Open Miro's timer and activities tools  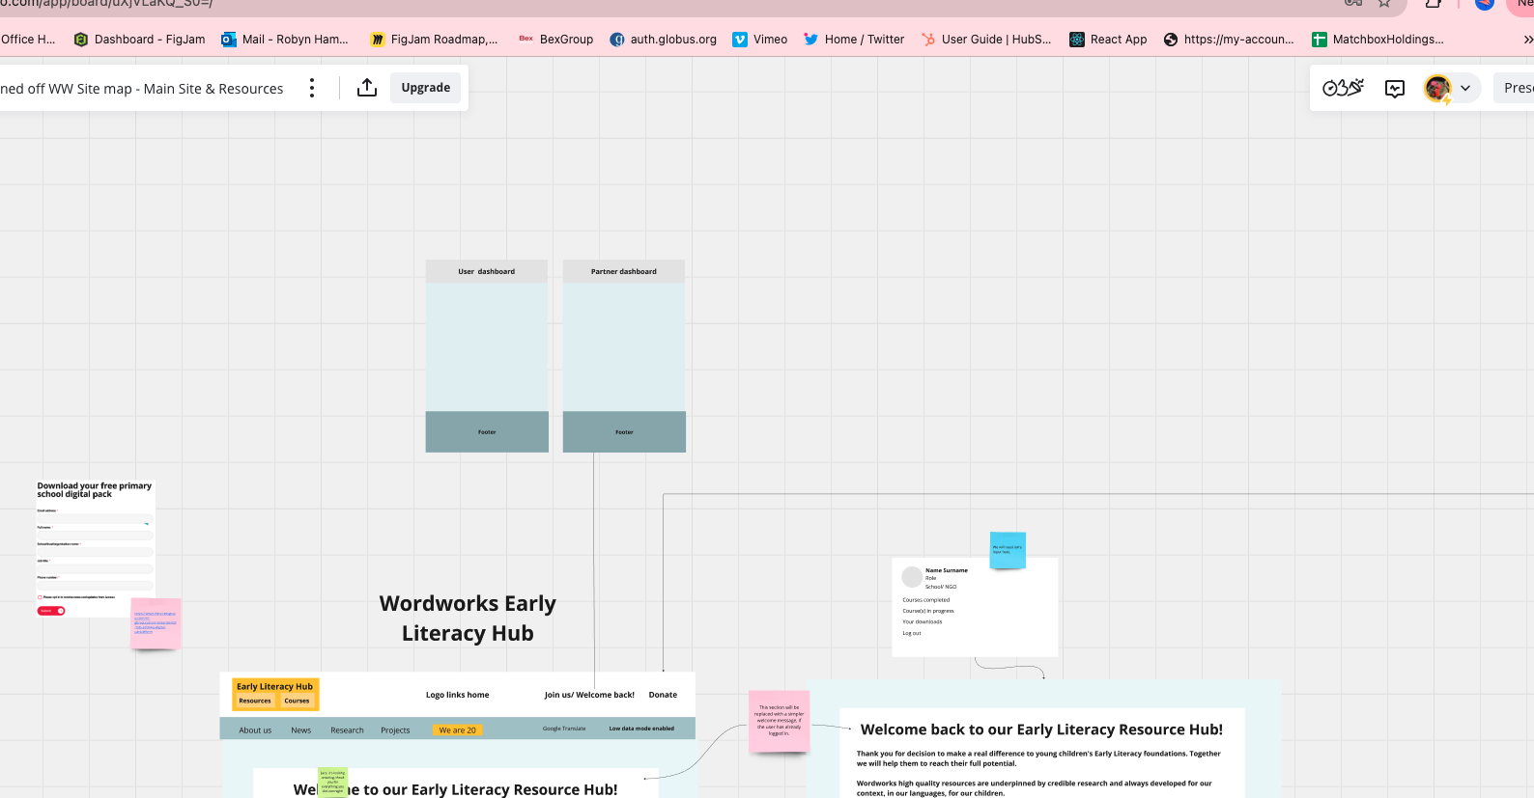point(1342,88)
